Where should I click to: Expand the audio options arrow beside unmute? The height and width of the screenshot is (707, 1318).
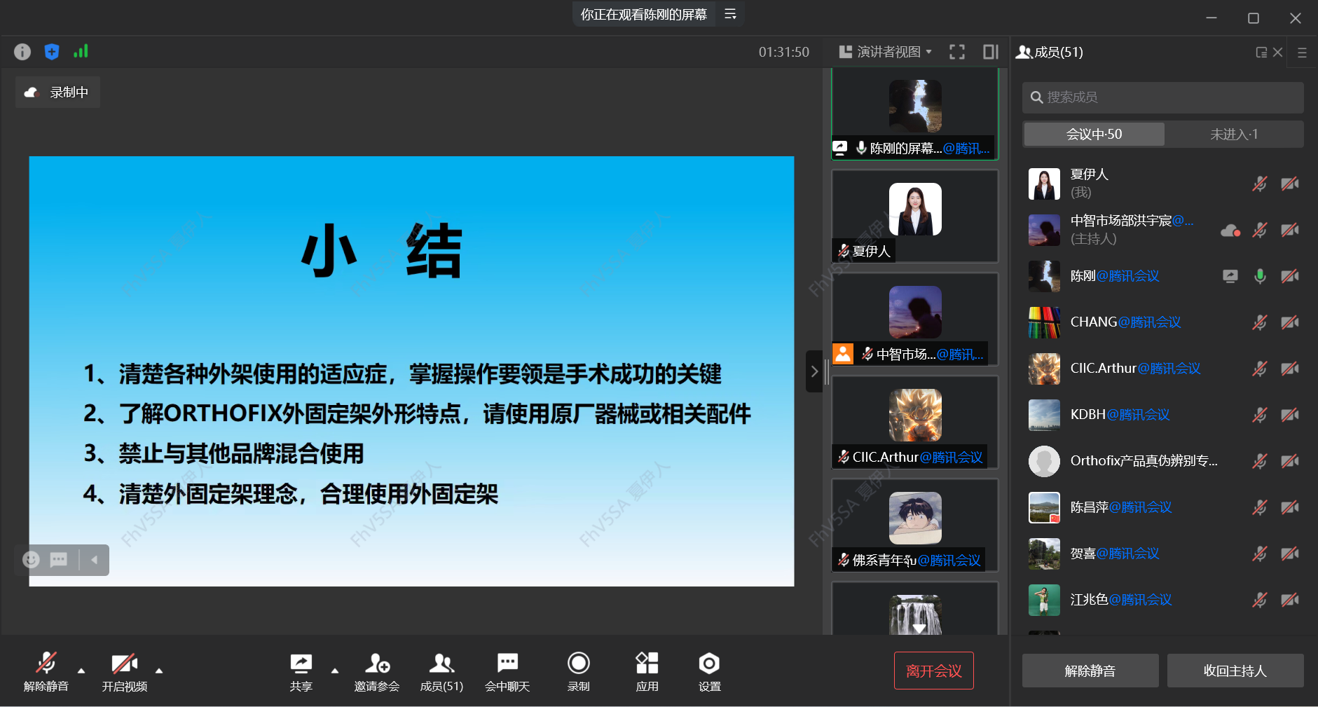[x=81, y=671]
